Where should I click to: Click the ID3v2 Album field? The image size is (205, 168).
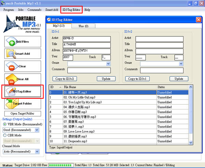(x=159, y=51)
